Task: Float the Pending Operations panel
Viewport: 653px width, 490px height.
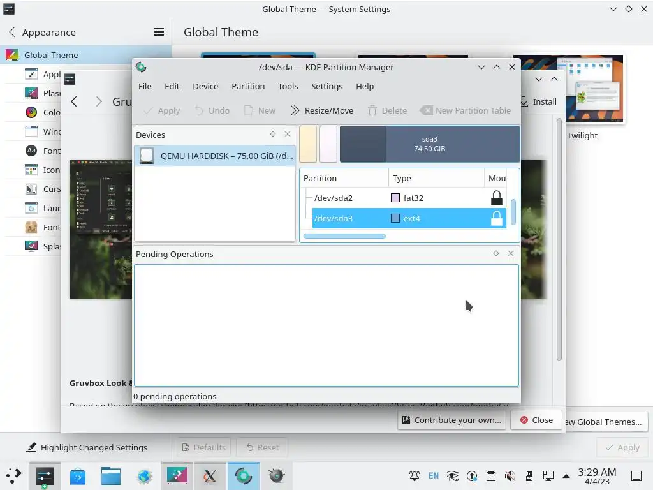Action: coord(496,253)
